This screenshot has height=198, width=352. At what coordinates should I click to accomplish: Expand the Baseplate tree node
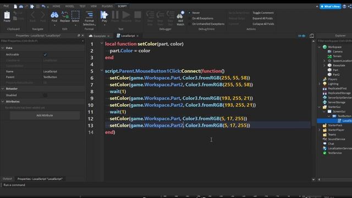[324, 65]
